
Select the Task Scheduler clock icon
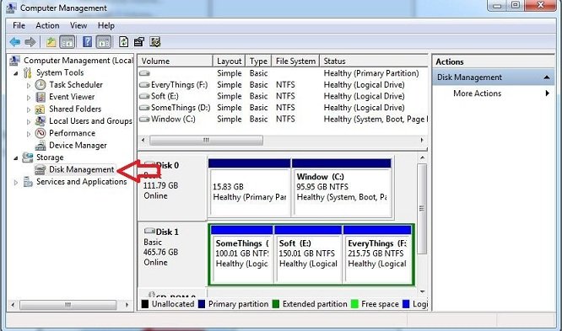(x=41, y=85)
